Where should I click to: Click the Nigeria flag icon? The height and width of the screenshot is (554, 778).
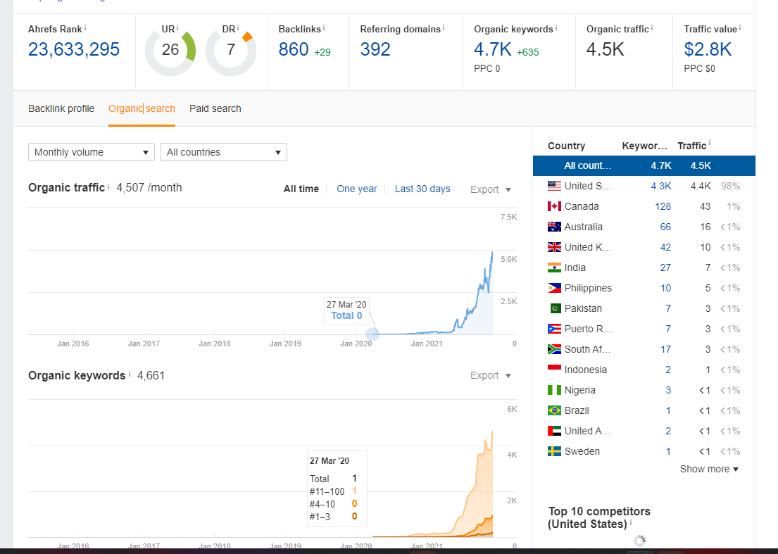(x=554, y=390)
